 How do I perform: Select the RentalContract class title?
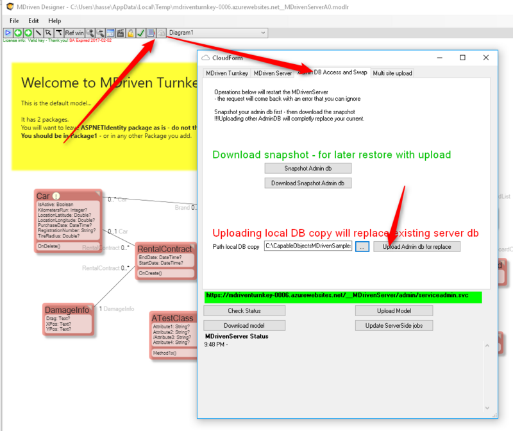coord(165,249)
